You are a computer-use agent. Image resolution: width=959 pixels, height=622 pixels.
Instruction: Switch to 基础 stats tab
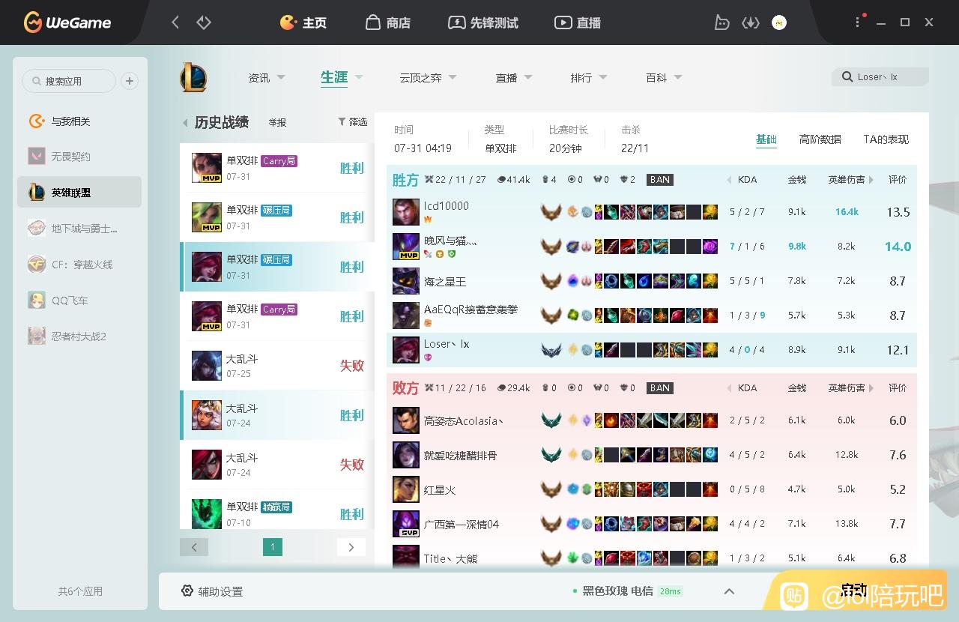pos(766,139)
